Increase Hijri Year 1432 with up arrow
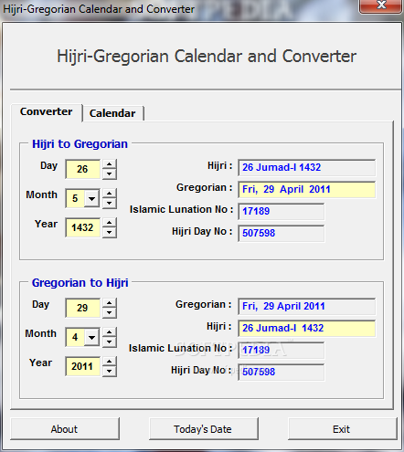Viewport: 404px width, 452px height. [x=110, y=223]
